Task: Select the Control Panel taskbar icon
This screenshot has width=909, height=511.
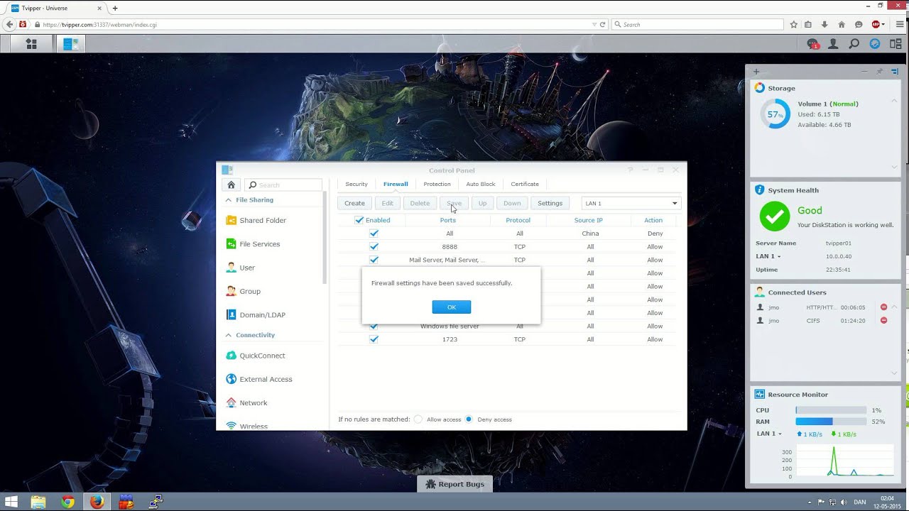Action: pyautogui.click(x=70, y=44)
